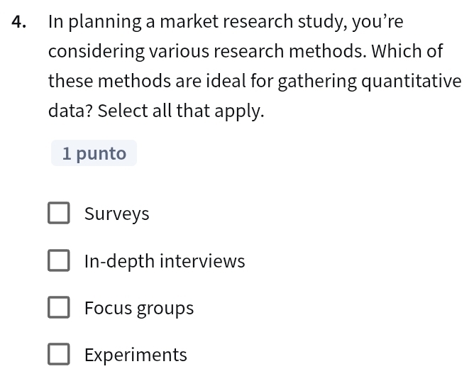Click the "1 punto" points badge

click(x=94, y=153)
